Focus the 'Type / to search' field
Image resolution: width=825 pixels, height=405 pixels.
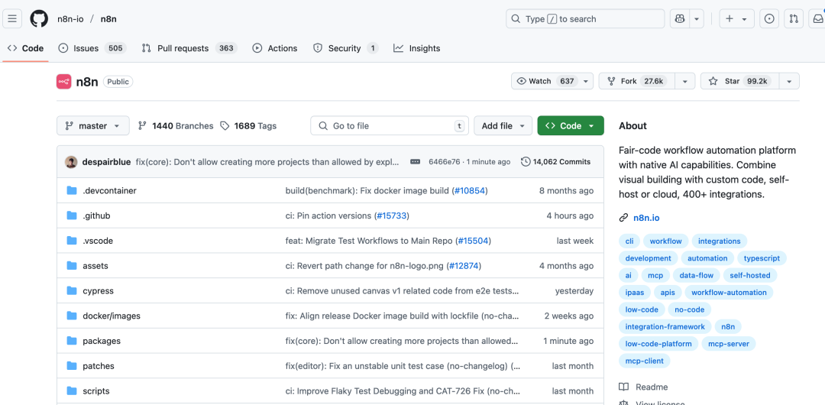(585, 19)
